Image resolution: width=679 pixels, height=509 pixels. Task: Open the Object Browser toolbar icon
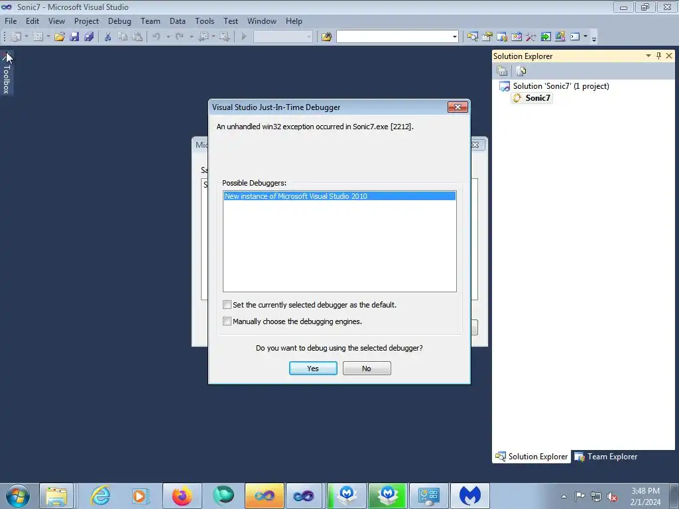pyautogui.click(x=517, y=37)
